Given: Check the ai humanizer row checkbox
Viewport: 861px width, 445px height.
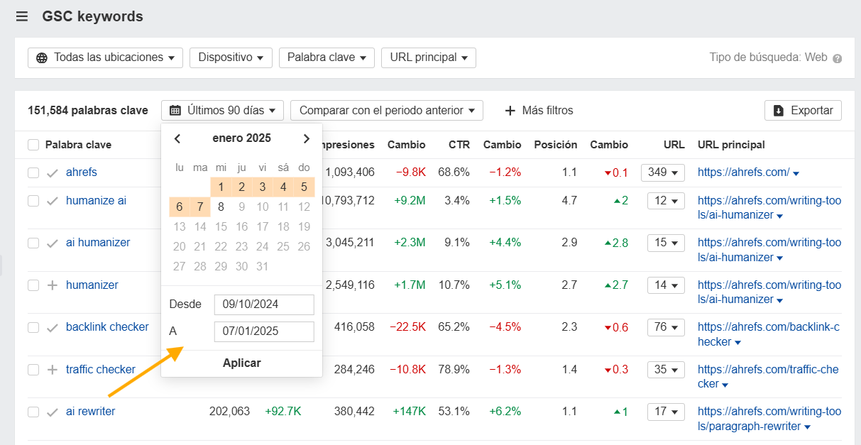Looking at the screenshot, I should 33,243.
